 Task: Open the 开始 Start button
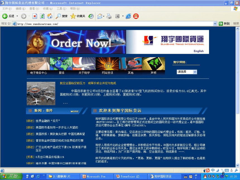point(11,176)
